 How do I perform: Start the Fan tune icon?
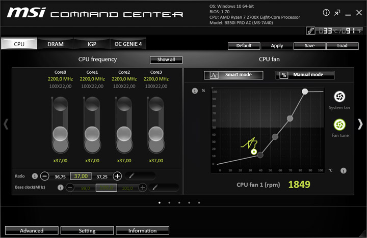coord(339,125)
